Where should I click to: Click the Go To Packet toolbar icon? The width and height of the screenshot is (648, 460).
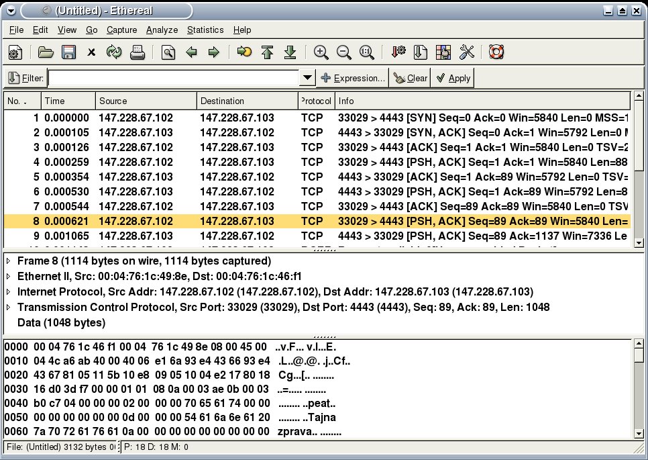pos(244,52)
